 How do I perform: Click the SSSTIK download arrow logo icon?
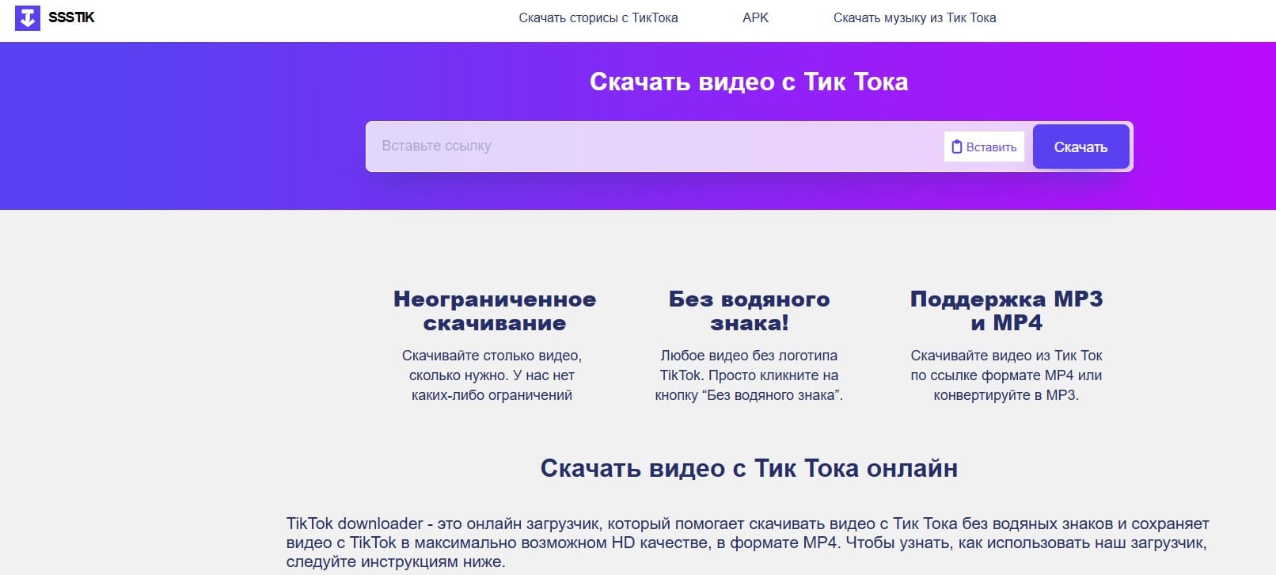pyautogui.click(x=28, y=18)
